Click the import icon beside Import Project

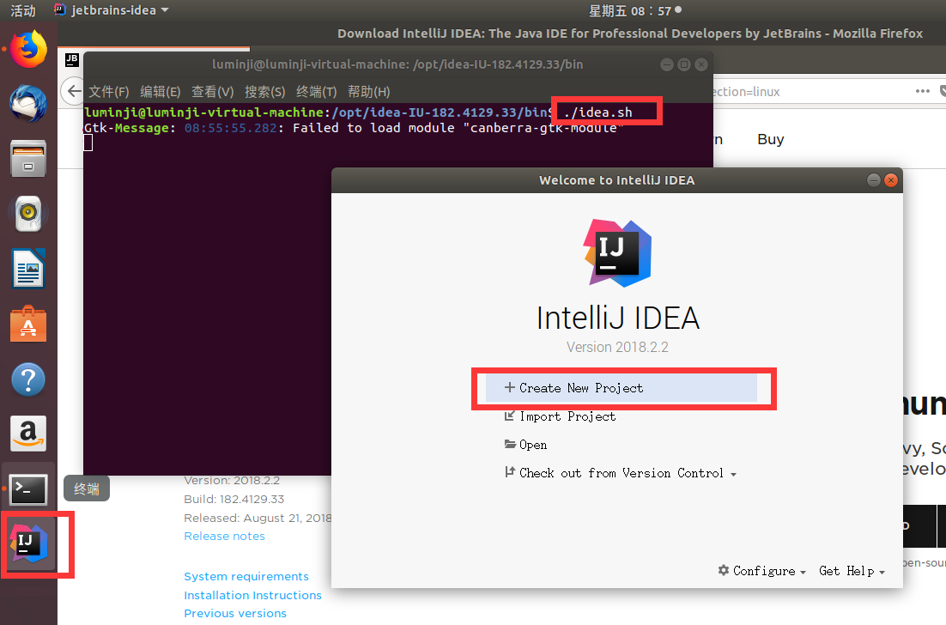[x=510, y=416]
